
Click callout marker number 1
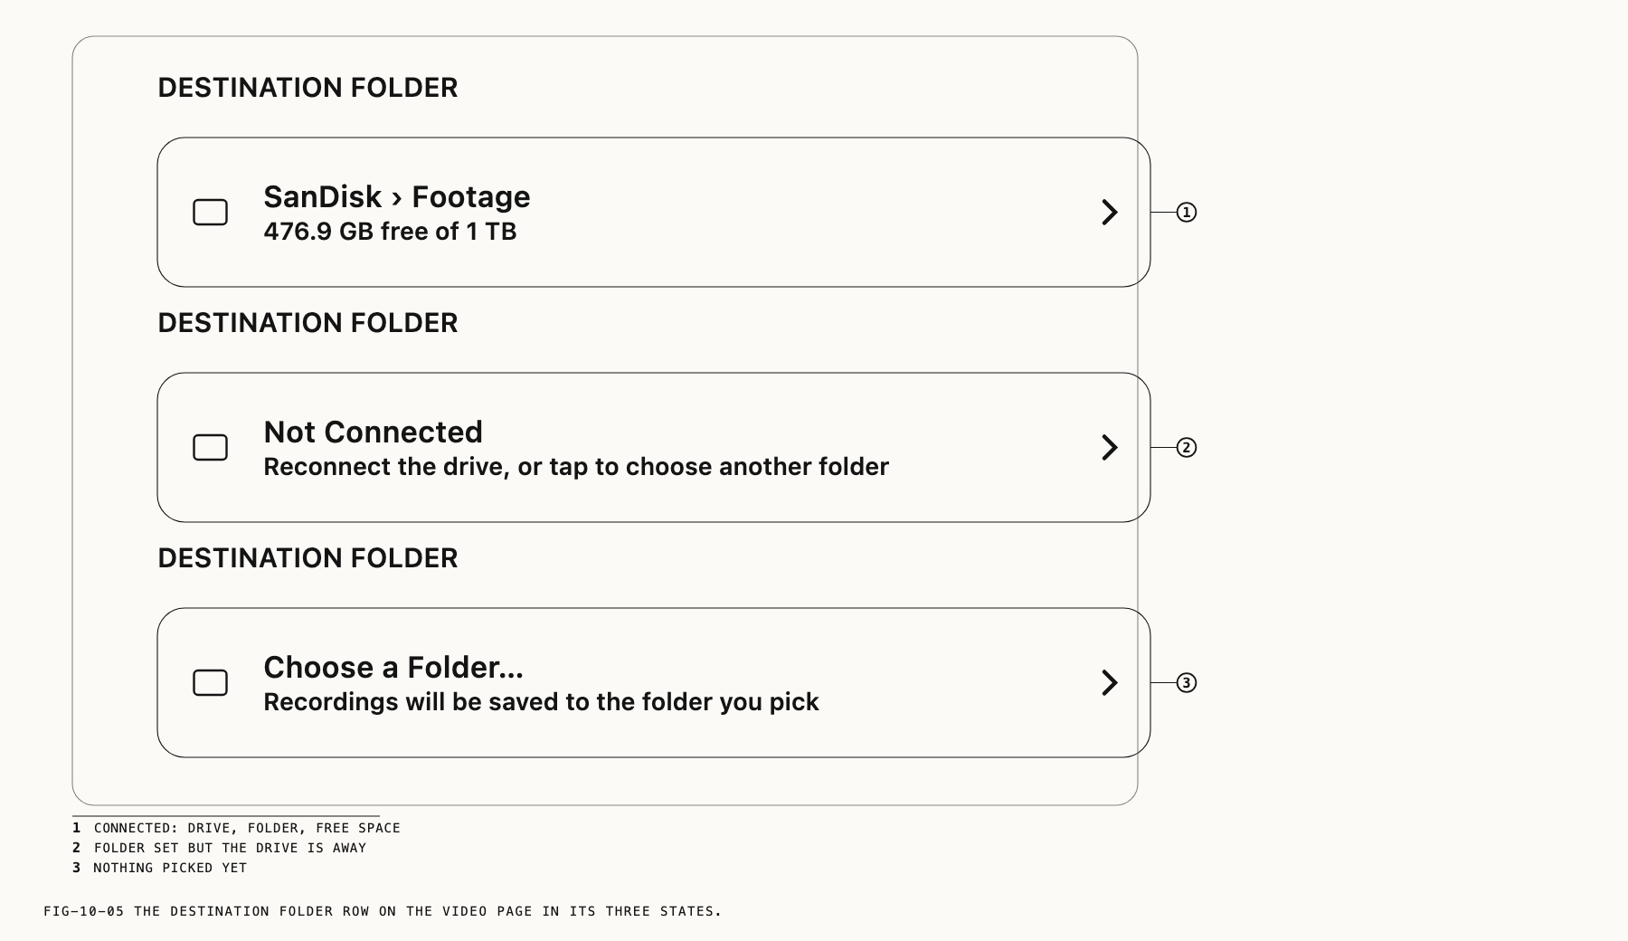click(1186, 212)
